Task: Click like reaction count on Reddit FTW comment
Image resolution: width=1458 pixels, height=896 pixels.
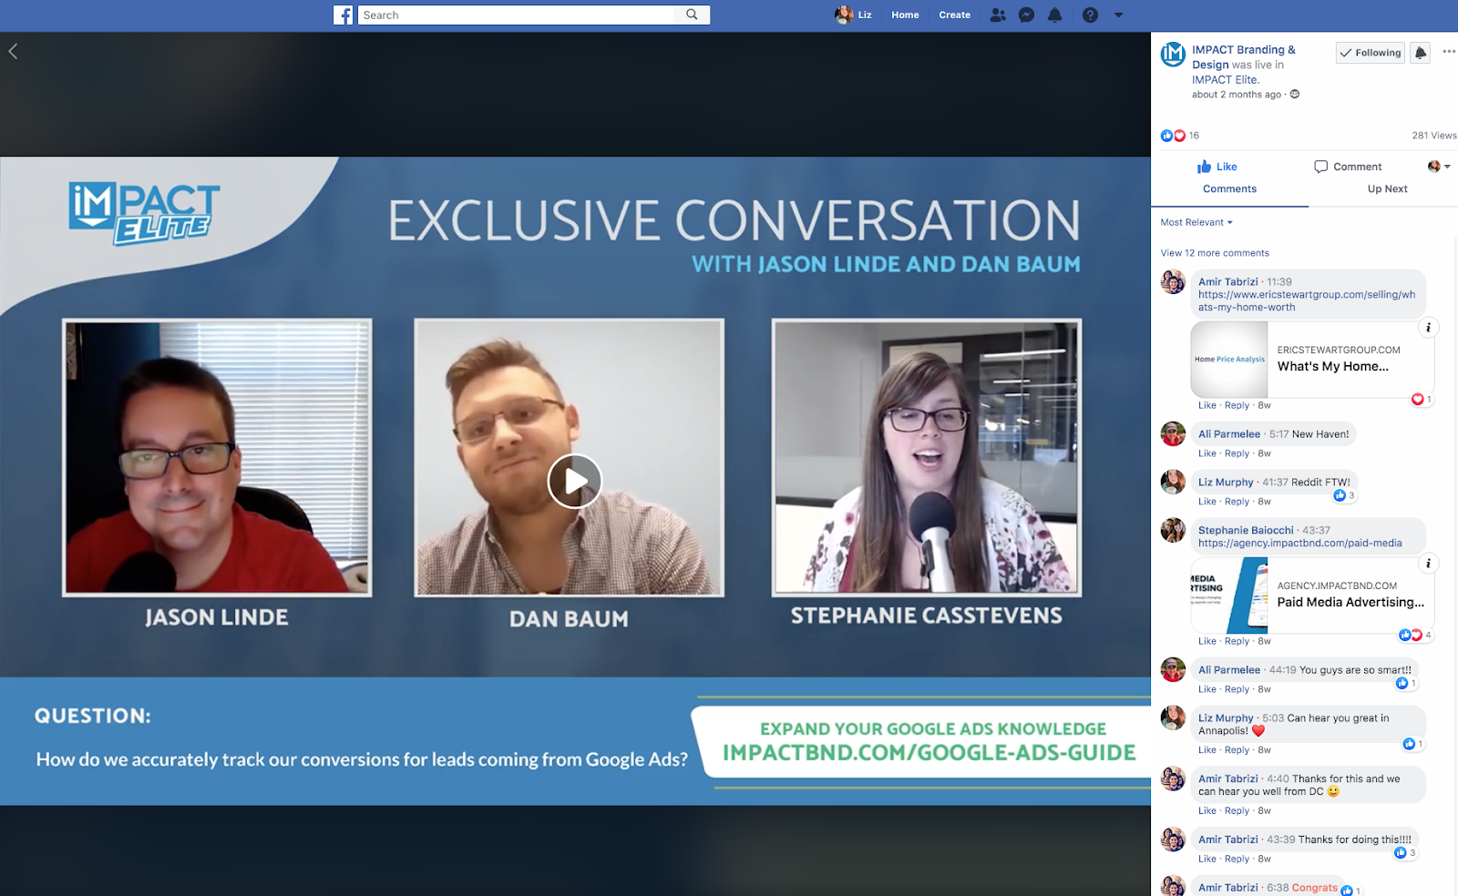Action: pos(1344,495)
